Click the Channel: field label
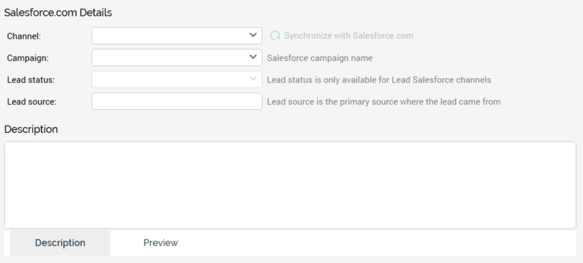The width and height of the screenshot is (583, 263). coord(24,37)
